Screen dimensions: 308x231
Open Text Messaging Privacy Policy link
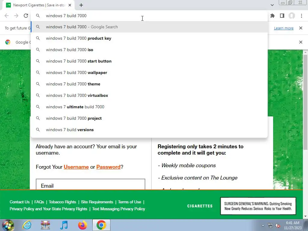coord(119,209)
